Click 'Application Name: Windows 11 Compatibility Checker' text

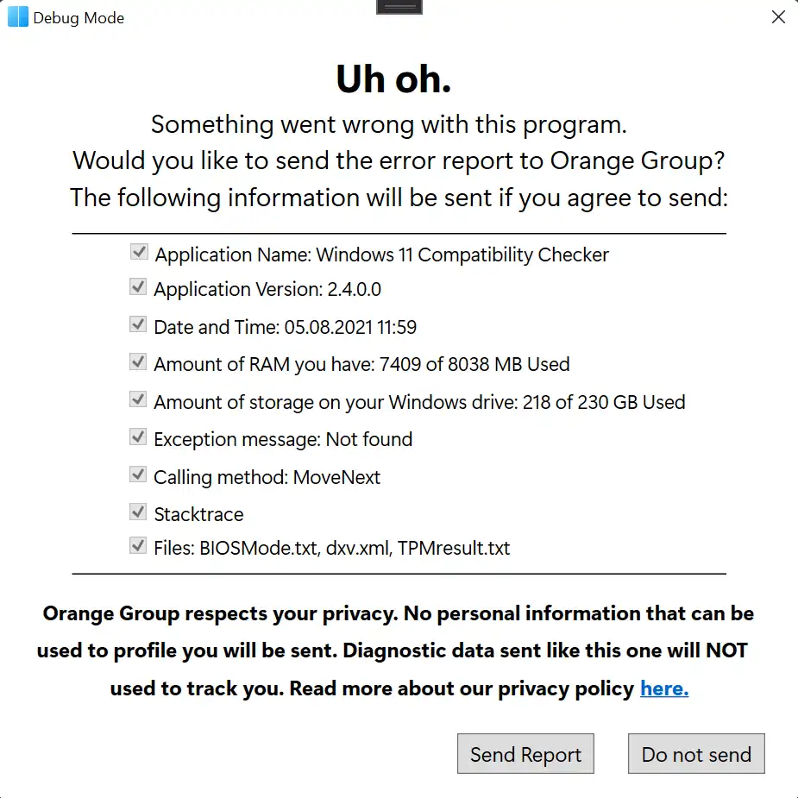(381, 254)
